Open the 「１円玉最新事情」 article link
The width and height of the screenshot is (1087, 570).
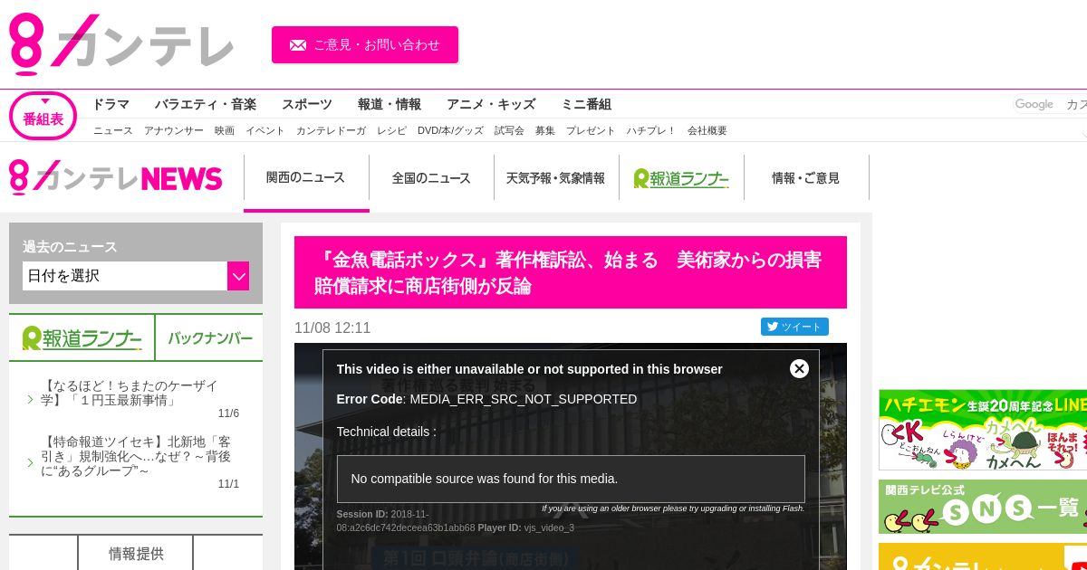130,393
